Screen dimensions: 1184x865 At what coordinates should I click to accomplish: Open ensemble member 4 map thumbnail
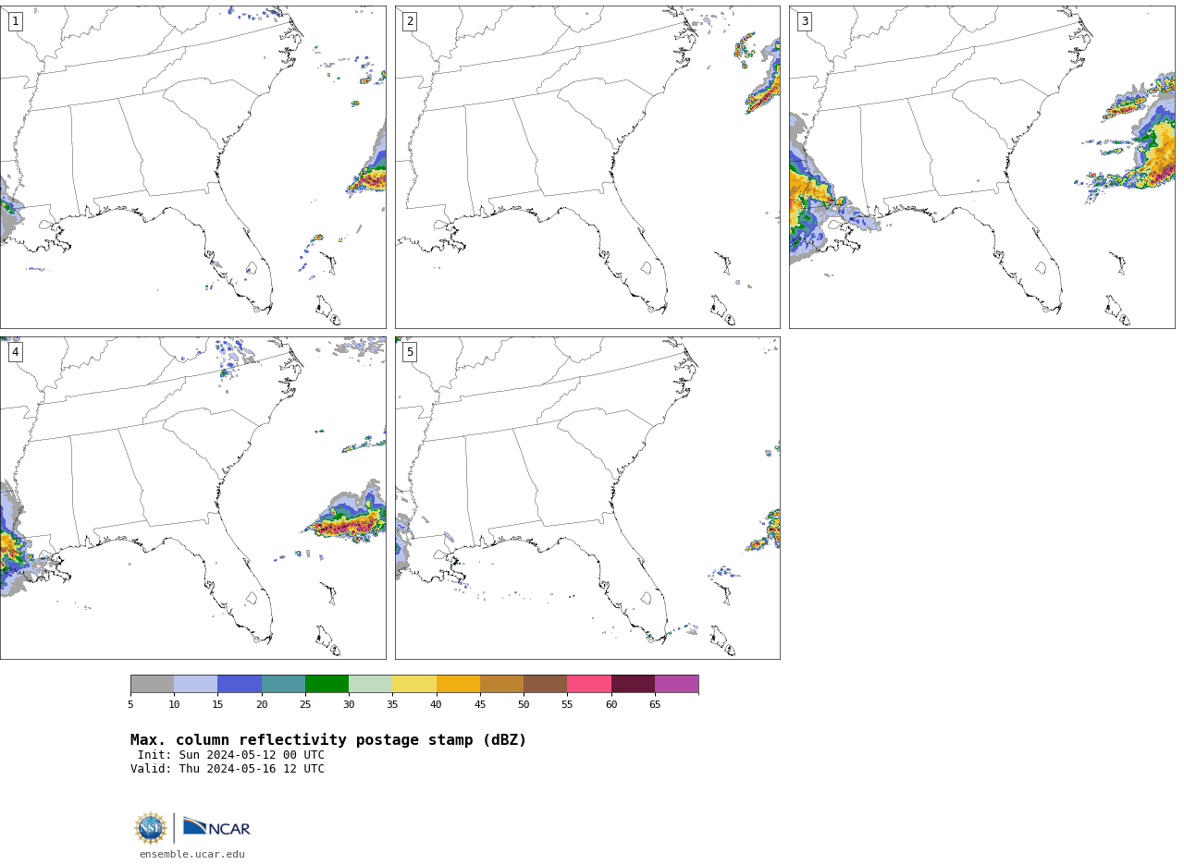coord(192,498)
